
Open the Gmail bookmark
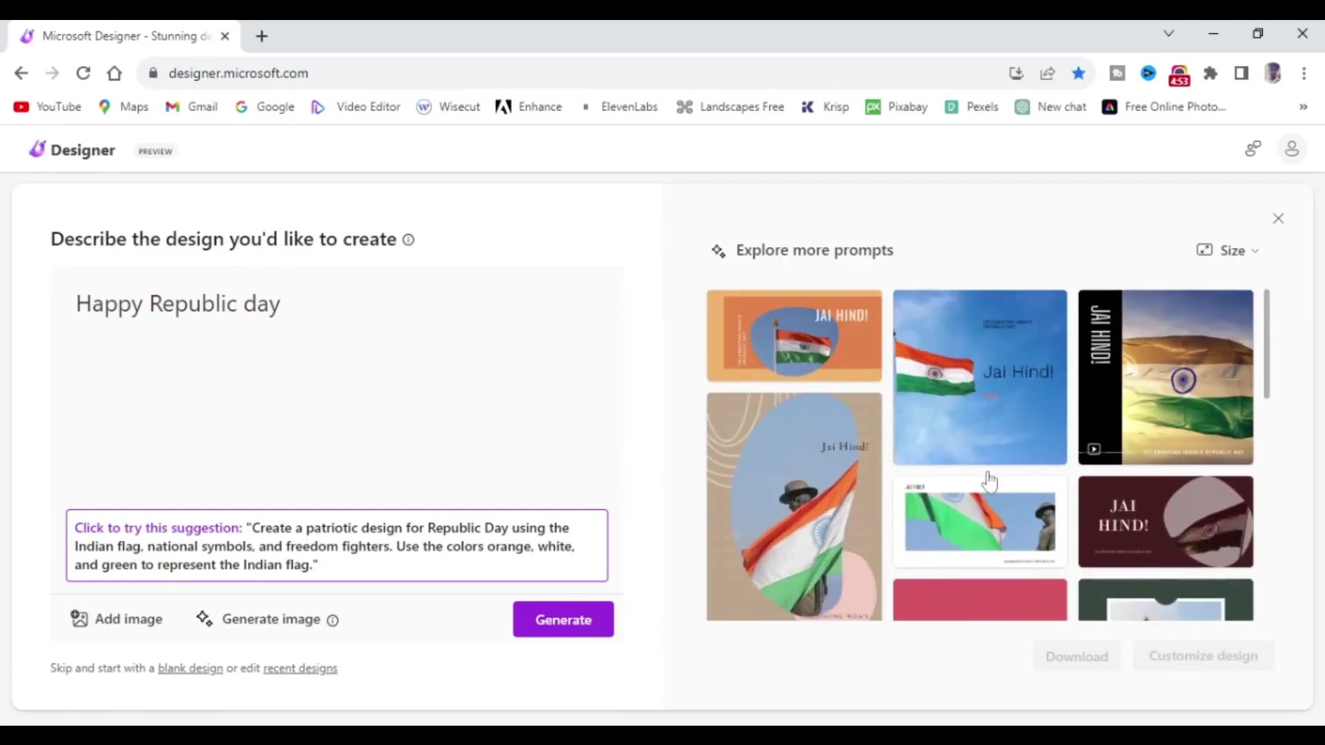(x=192, y=107)
